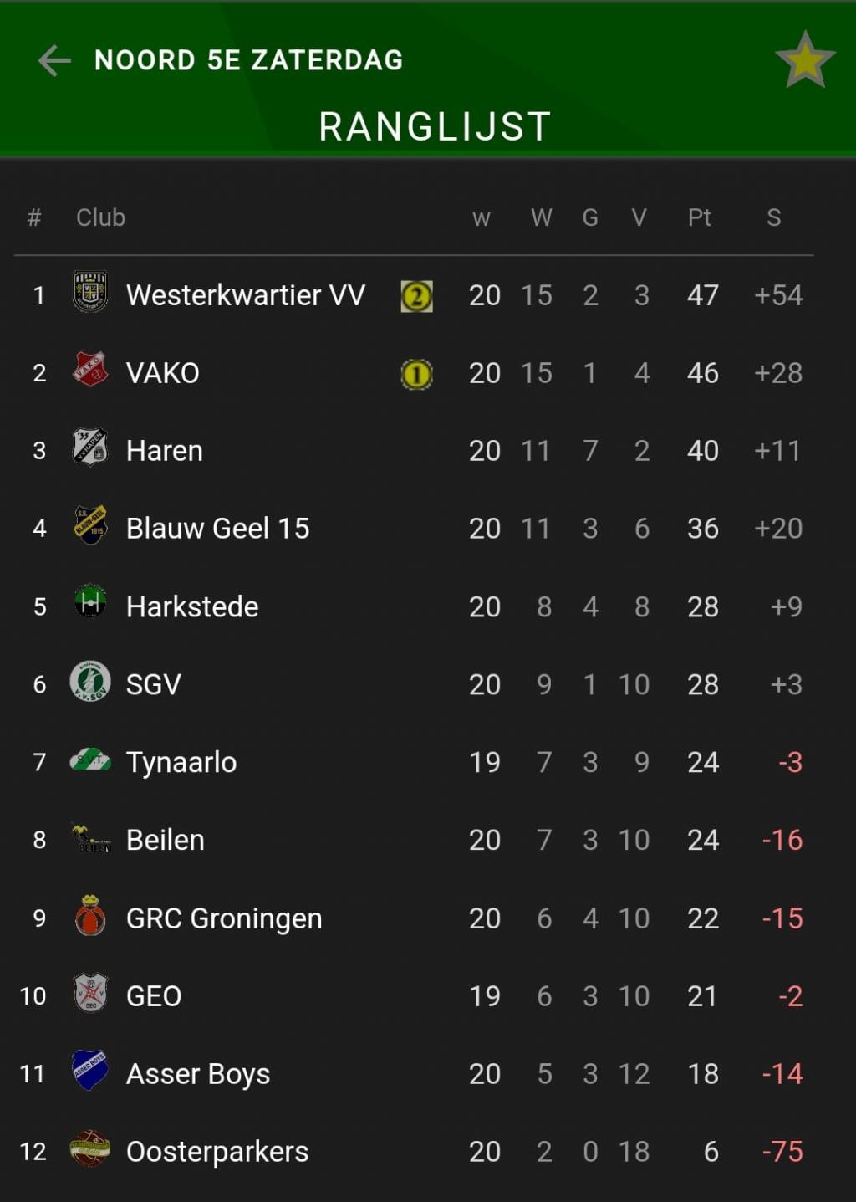Click the Club column header
Screen dimensions: 856x1202
[x=100, y=217]
